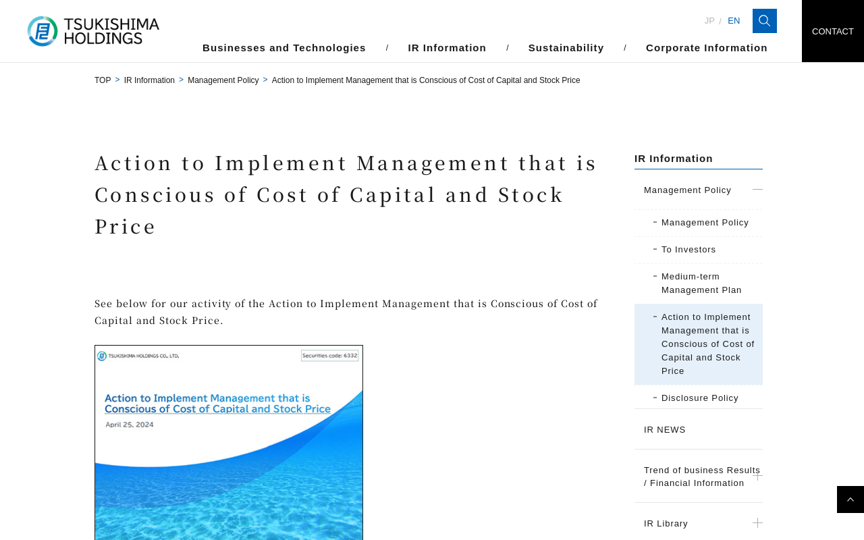Expand Trend of business Results section
864x540 pixels.
757,476
